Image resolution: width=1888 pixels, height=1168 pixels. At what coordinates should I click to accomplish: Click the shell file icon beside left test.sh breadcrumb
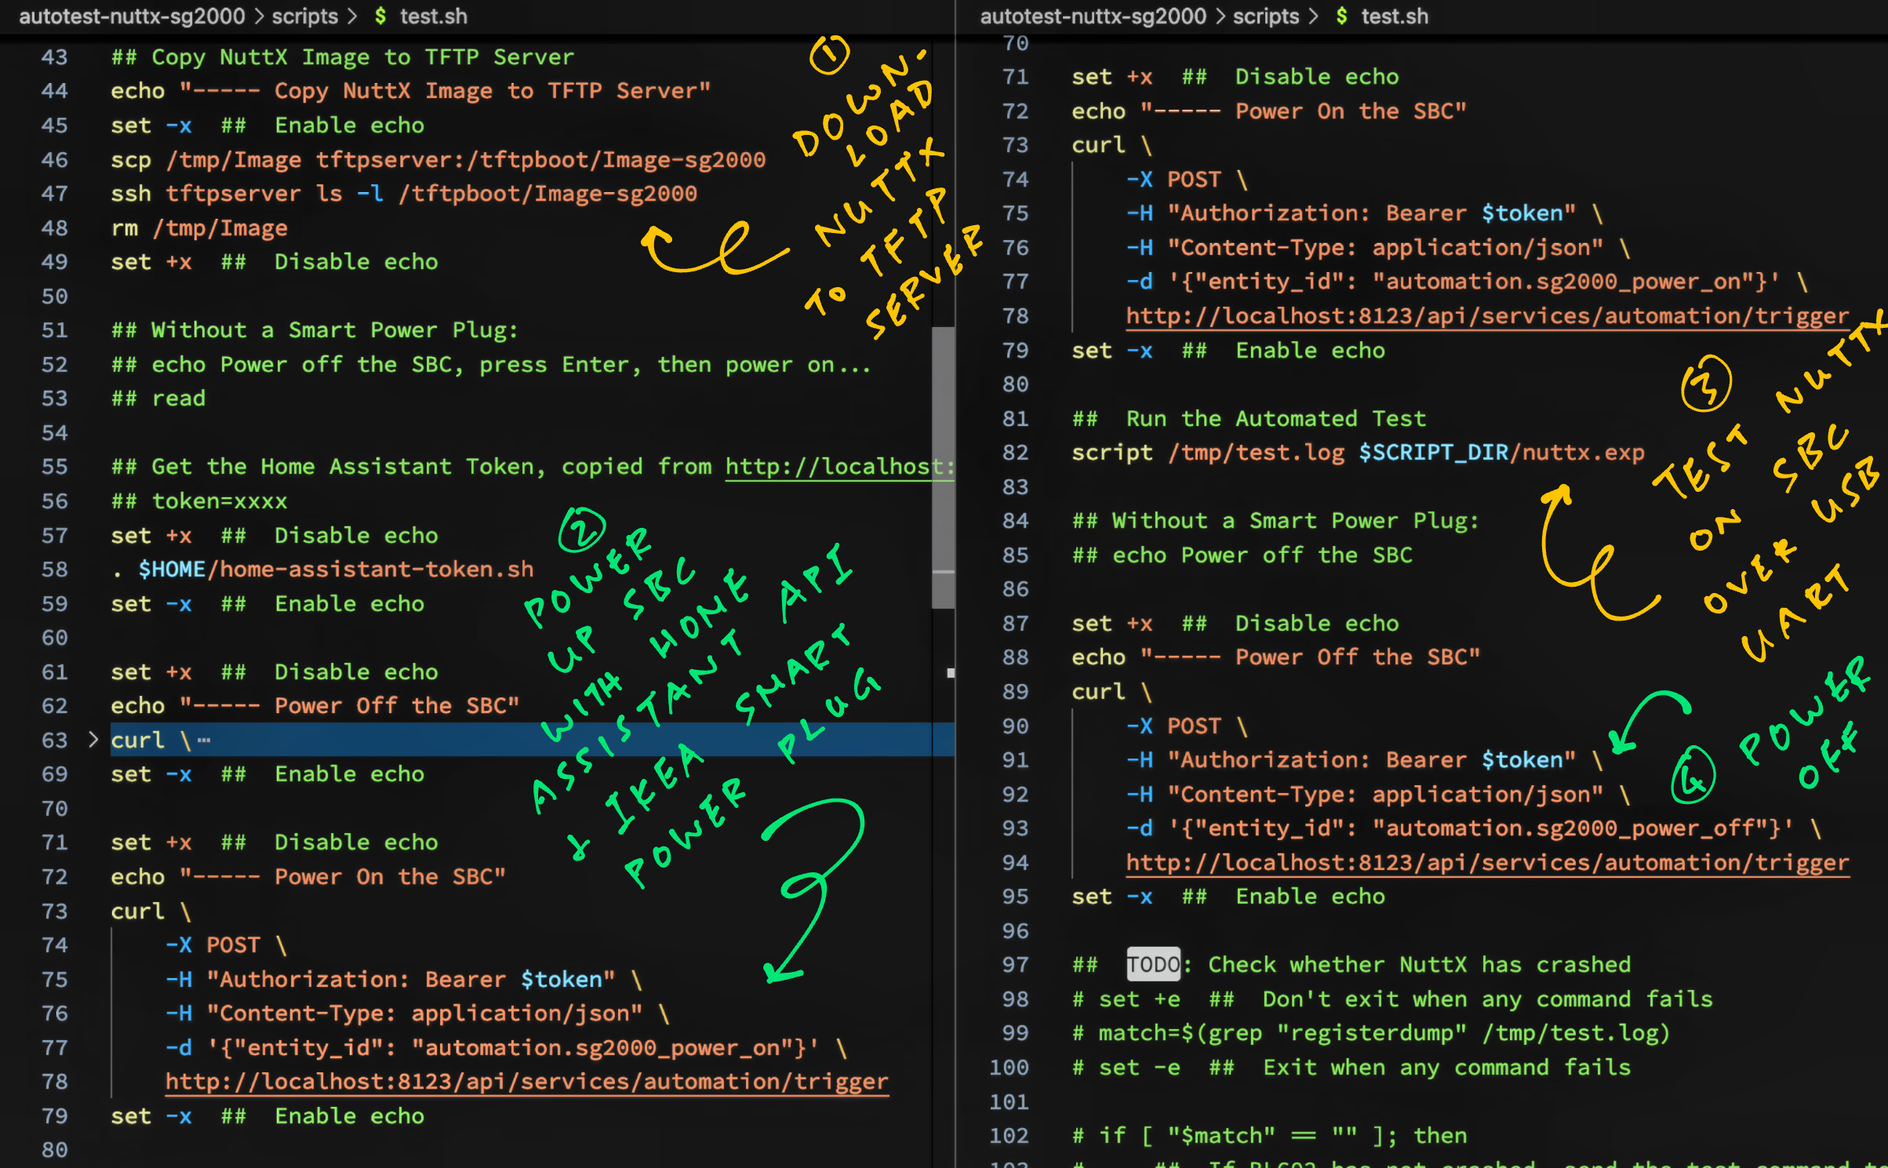(x=380, y=16)
